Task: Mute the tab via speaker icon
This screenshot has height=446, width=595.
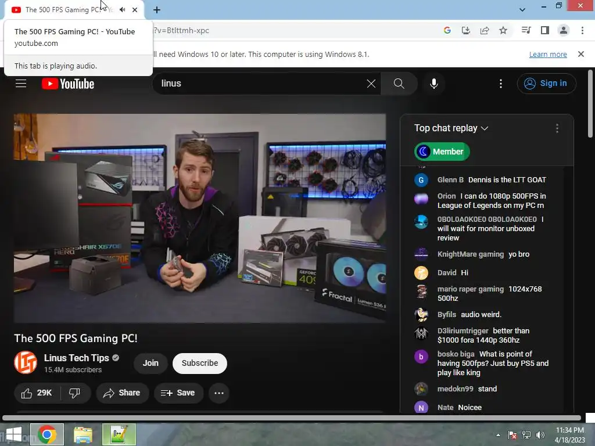Action: (122, 10)
